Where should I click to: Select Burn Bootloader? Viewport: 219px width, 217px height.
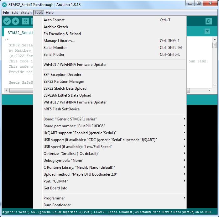(x=110, y=205)
